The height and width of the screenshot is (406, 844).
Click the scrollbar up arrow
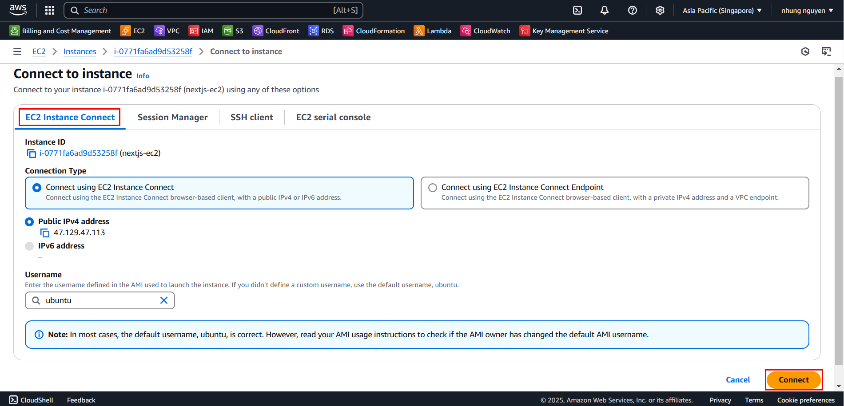[839, 69]
